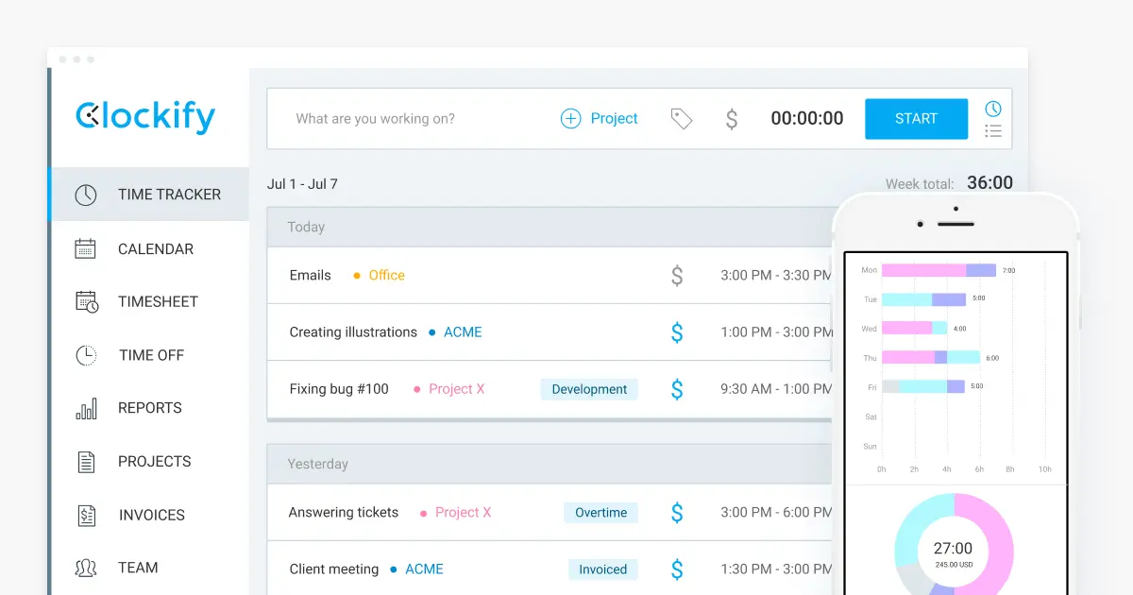Click the plus icon next to Project
The image size is (1133, 595).
click(x=570, y=118)
